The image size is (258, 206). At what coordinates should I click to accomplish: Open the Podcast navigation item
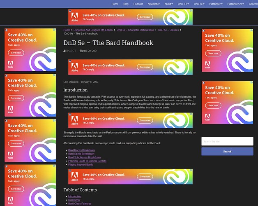pos(138,4)
